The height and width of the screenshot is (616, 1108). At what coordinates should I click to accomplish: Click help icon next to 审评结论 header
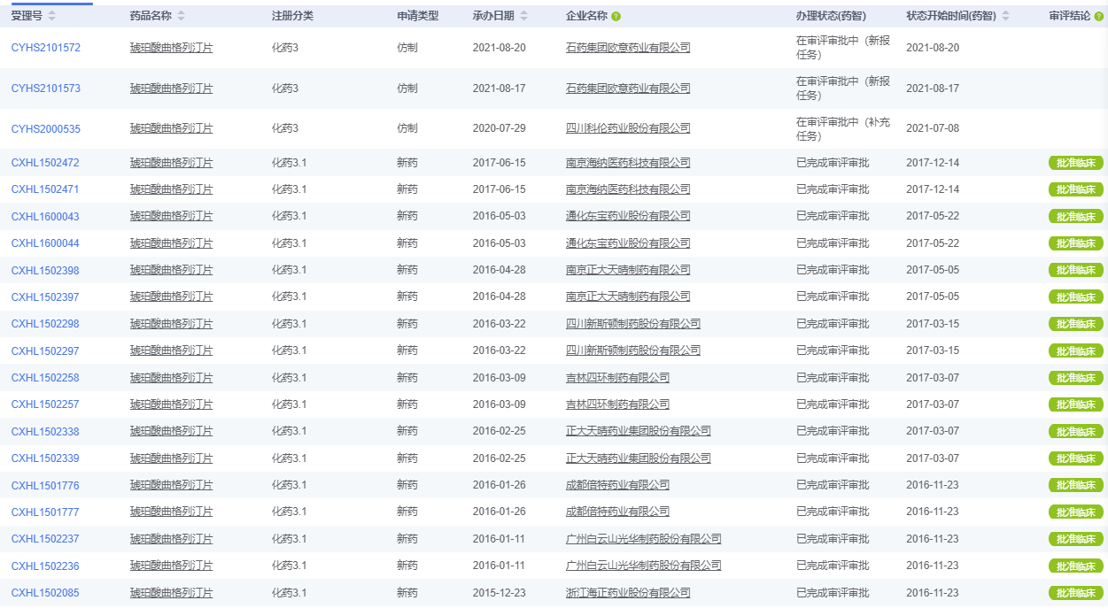pyautogui.click(x=1100, y=16)
